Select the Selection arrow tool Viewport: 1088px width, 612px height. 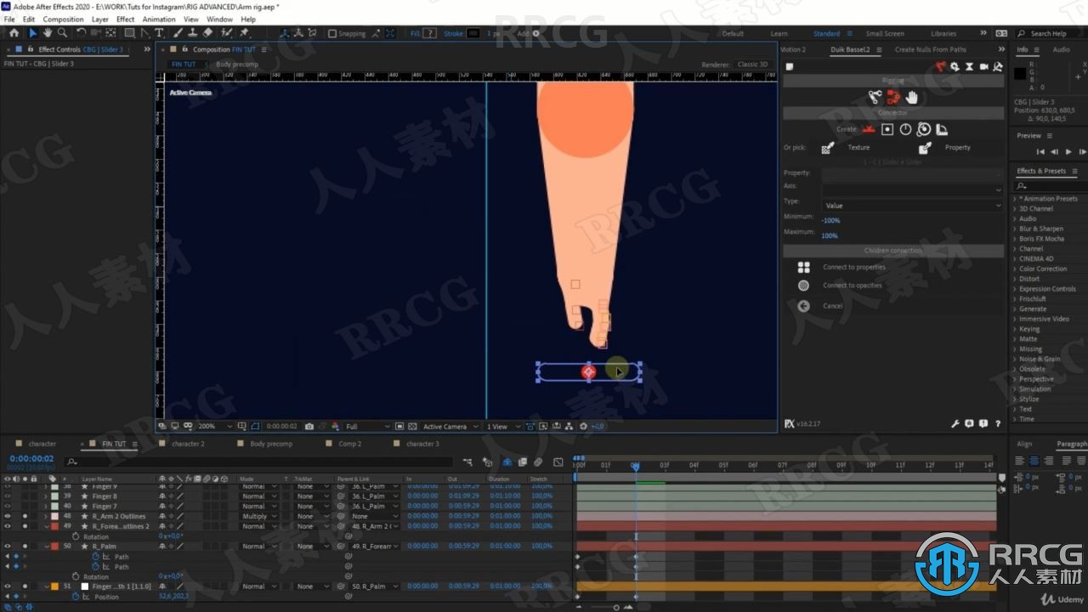(33, 33)
